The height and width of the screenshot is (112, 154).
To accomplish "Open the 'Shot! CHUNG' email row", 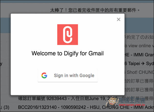I will [x=139, y=72].
